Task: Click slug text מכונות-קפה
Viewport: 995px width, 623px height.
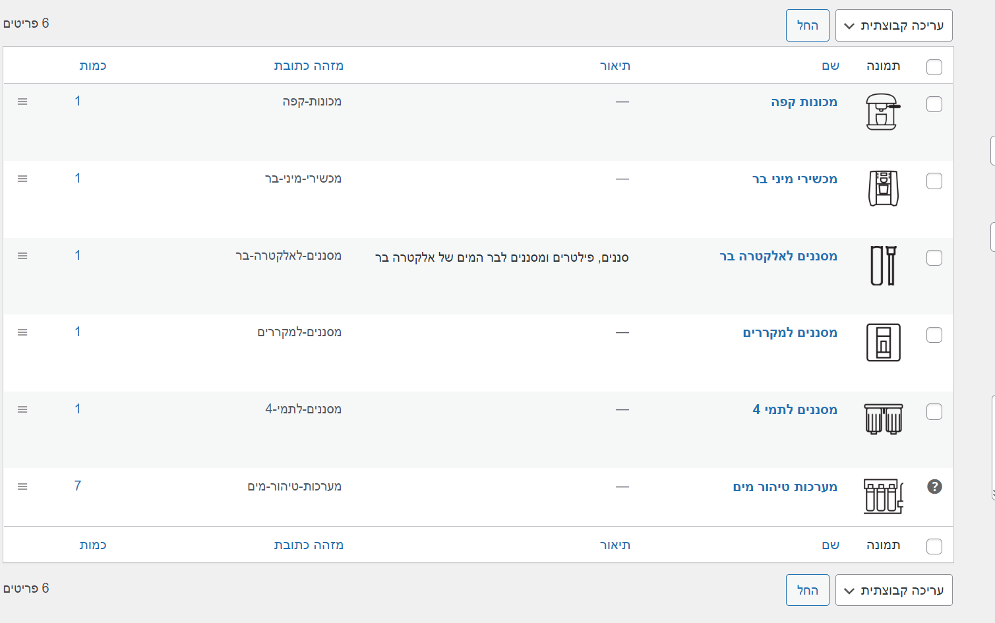Action: click(312, 102)
